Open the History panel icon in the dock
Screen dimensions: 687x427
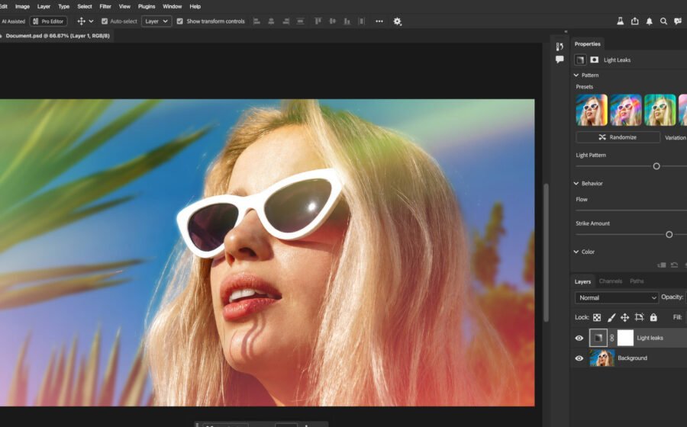pyautogui.click(x=560, y=47)
